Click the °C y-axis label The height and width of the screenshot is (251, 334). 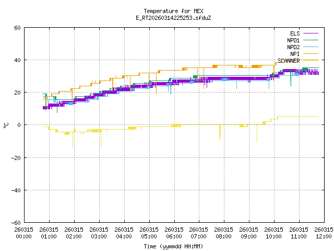[6, 125]
